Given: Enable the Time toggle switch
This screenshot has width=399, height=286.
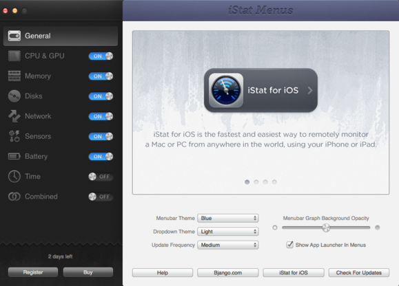Looking at the screenshot, I should (x=101, y=177).
